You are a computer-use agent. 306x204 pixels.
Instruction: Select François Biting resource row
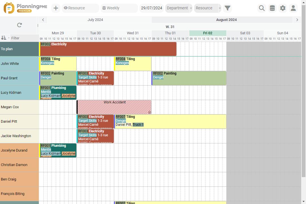19,194
